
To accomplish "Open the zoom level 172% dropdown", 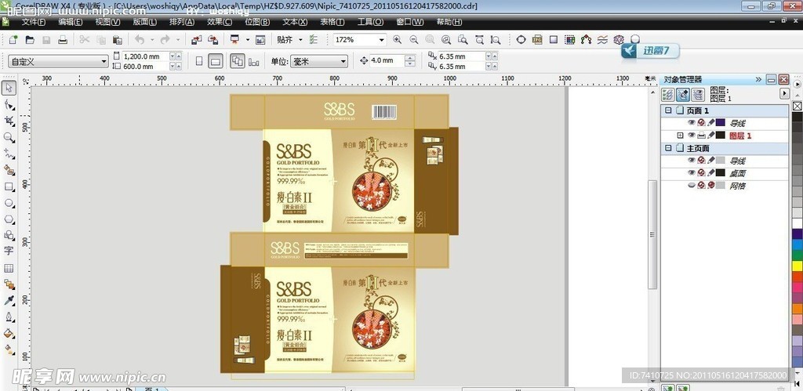I will pyautogui.click(x=381, y=39).
